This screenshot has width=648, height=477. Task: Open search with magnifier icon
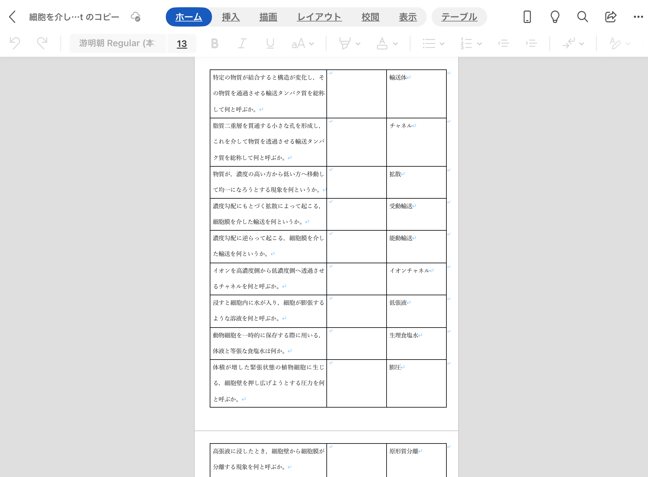582,17
